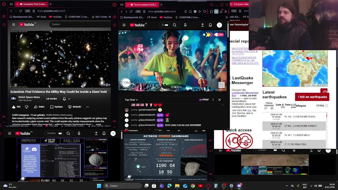Like the NASA Space News video

tap(16, 107)
